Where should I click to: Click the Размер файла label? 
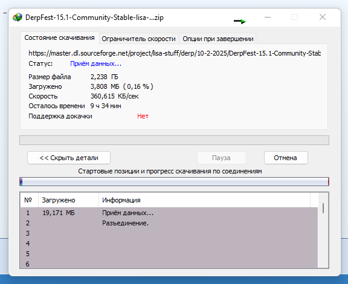coord(50,77)
